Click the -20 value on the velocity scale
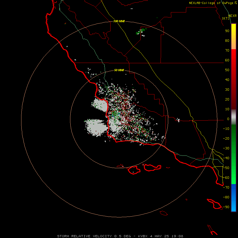Image resolution: width=238 pixels, height=238 pixels. tap(226, 139)
